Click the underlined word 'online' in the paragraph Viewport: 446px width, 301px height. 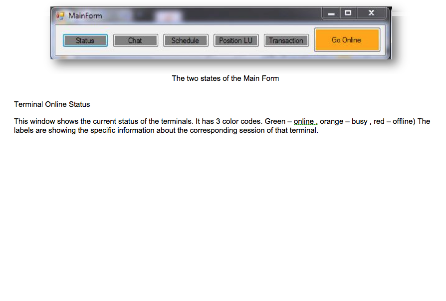point(304,121)
